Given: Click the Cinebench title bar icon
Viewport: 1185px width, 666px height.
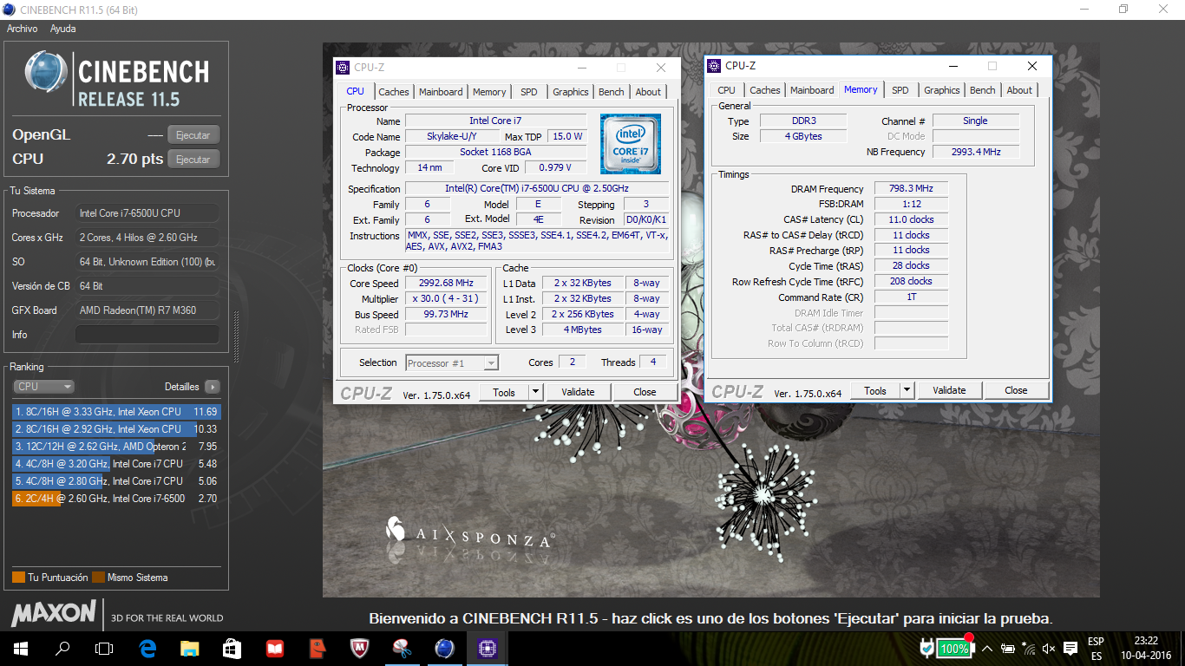Looking at the screenshot, I should tap(9, 10).
